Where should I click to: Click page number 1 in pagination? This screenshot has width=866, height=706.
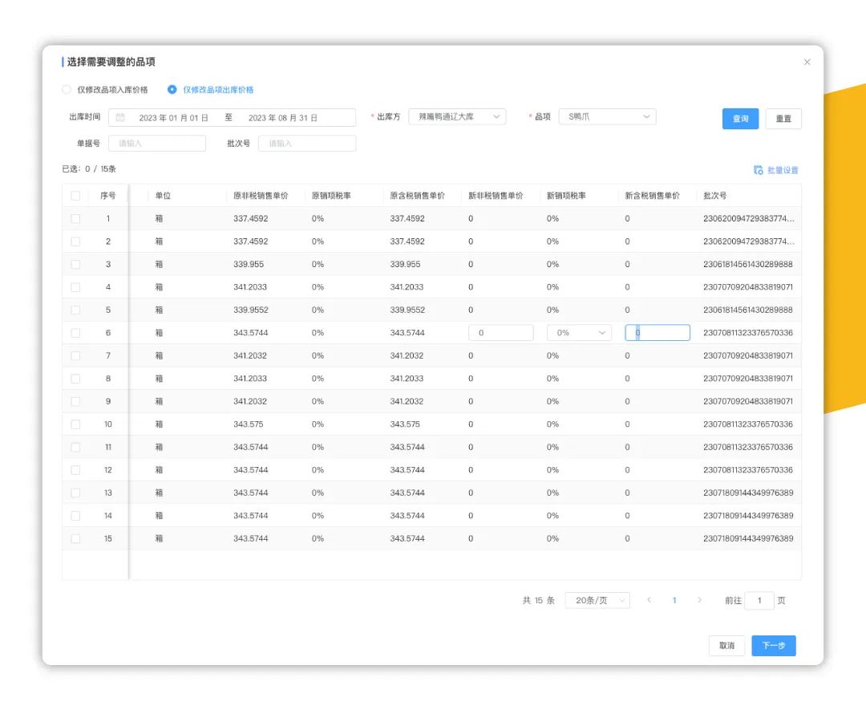pyautogui.click(x=674, y=600)
